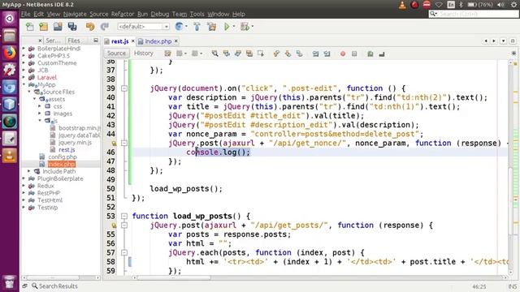Close the index.php editor tab
This screenshot has height=292, width=520.
coord(176,41)
